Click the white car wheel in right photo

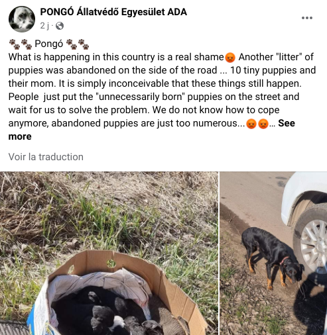click(312, 242)
